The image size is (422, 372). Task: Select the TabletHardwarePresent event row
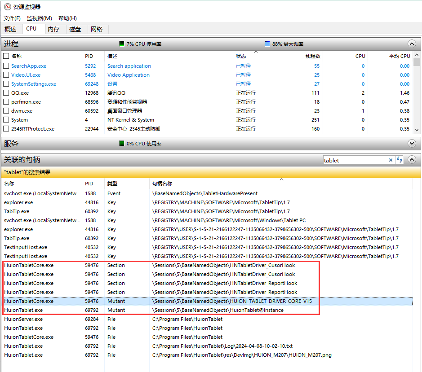(207, 193)
